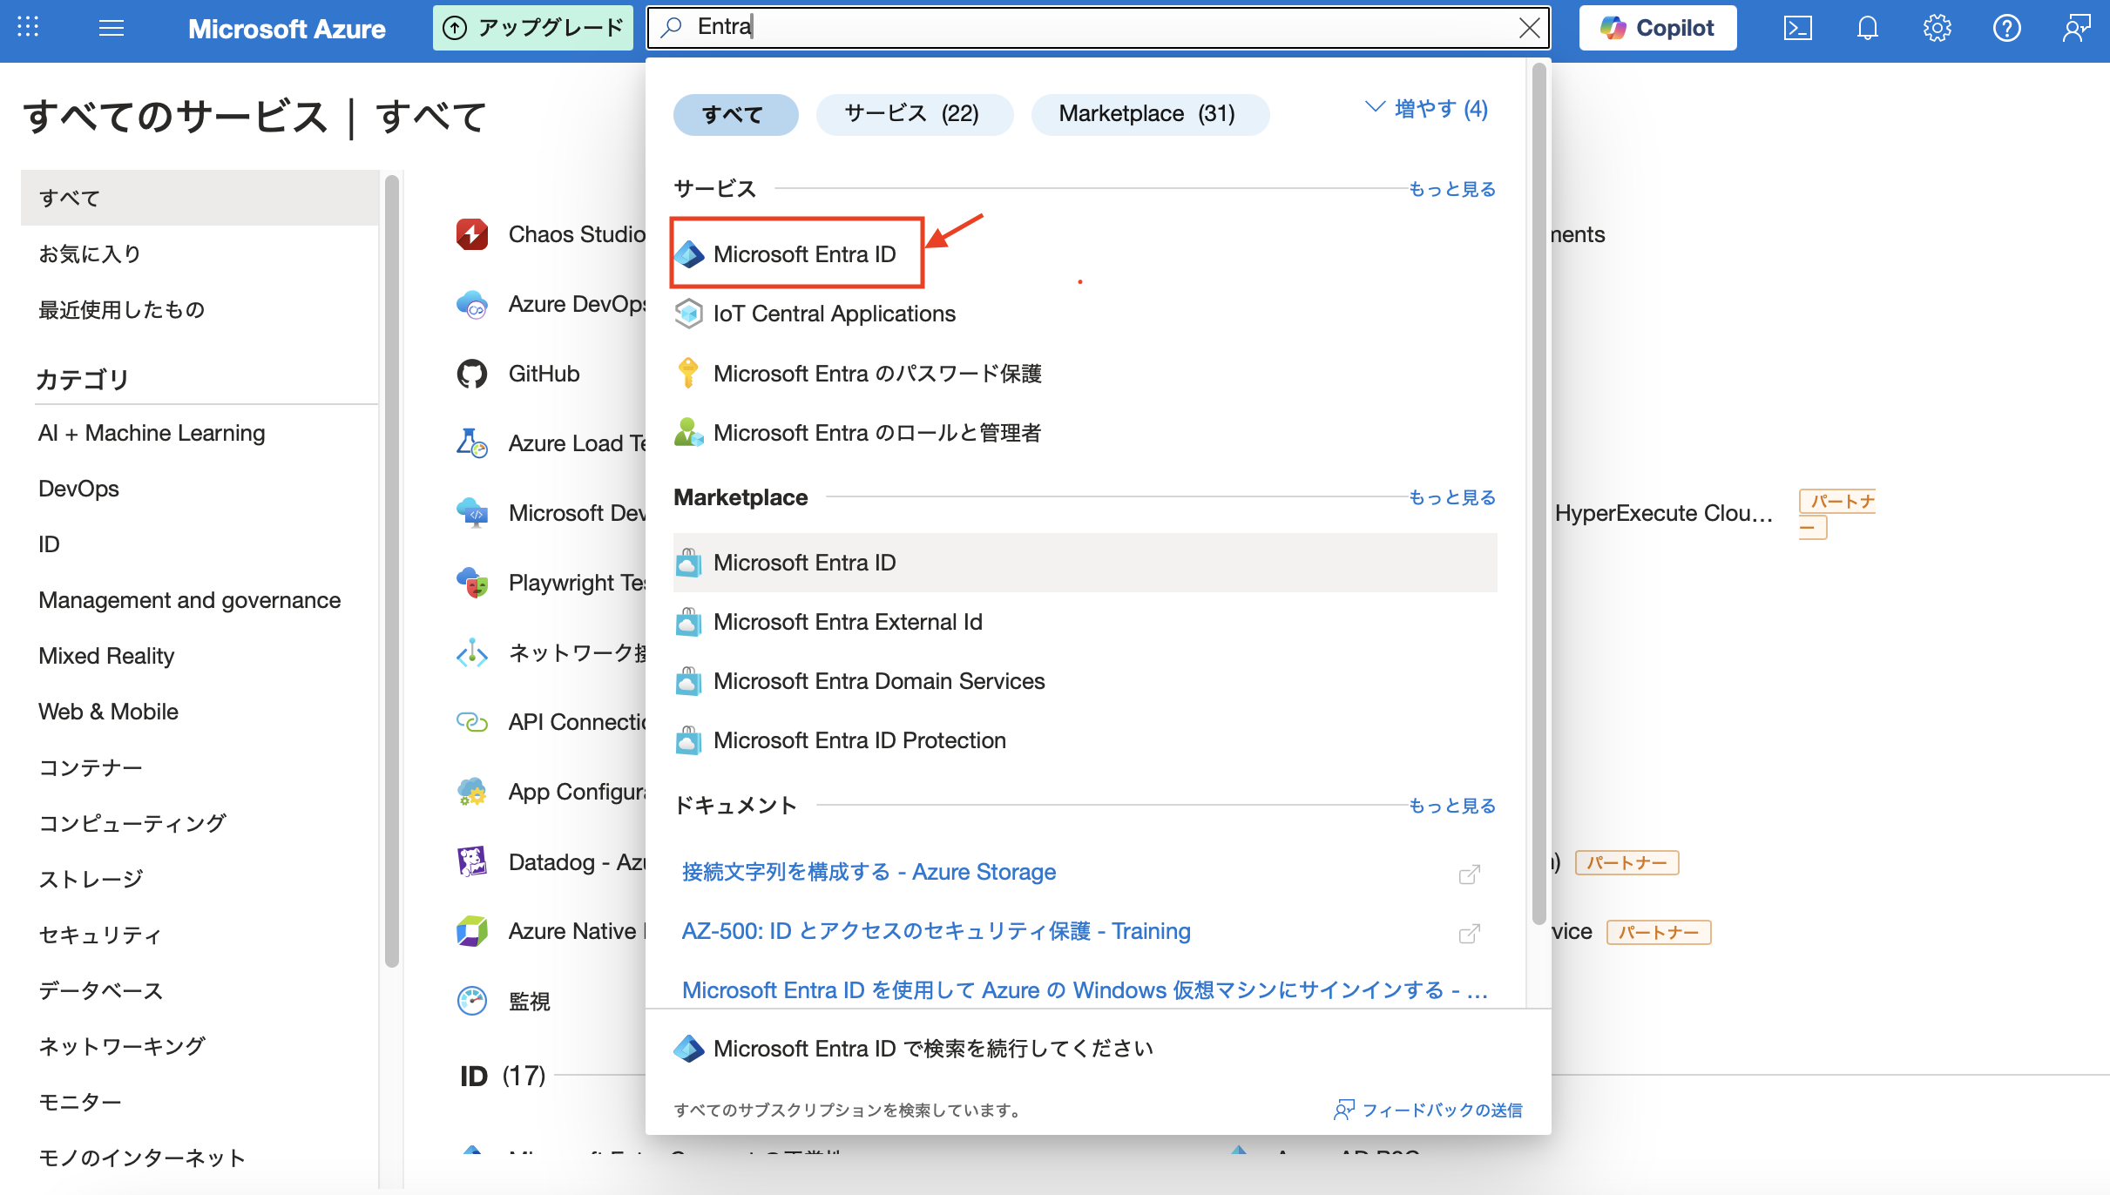Open the Cloud Shell icon in header

1798,29
